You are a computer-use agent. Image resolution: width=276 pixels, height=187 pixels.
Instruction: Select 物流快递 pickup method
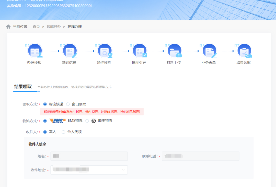click(45, 104)
